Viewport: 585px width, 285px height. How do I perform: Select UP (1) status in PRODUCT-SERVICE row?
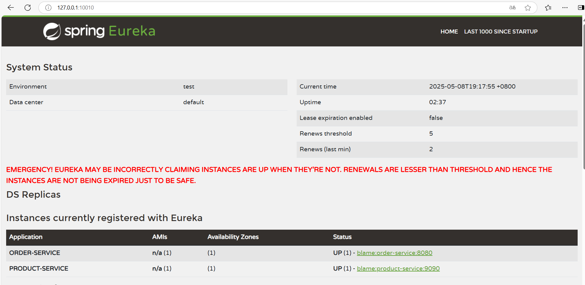(x=342, y=268)
